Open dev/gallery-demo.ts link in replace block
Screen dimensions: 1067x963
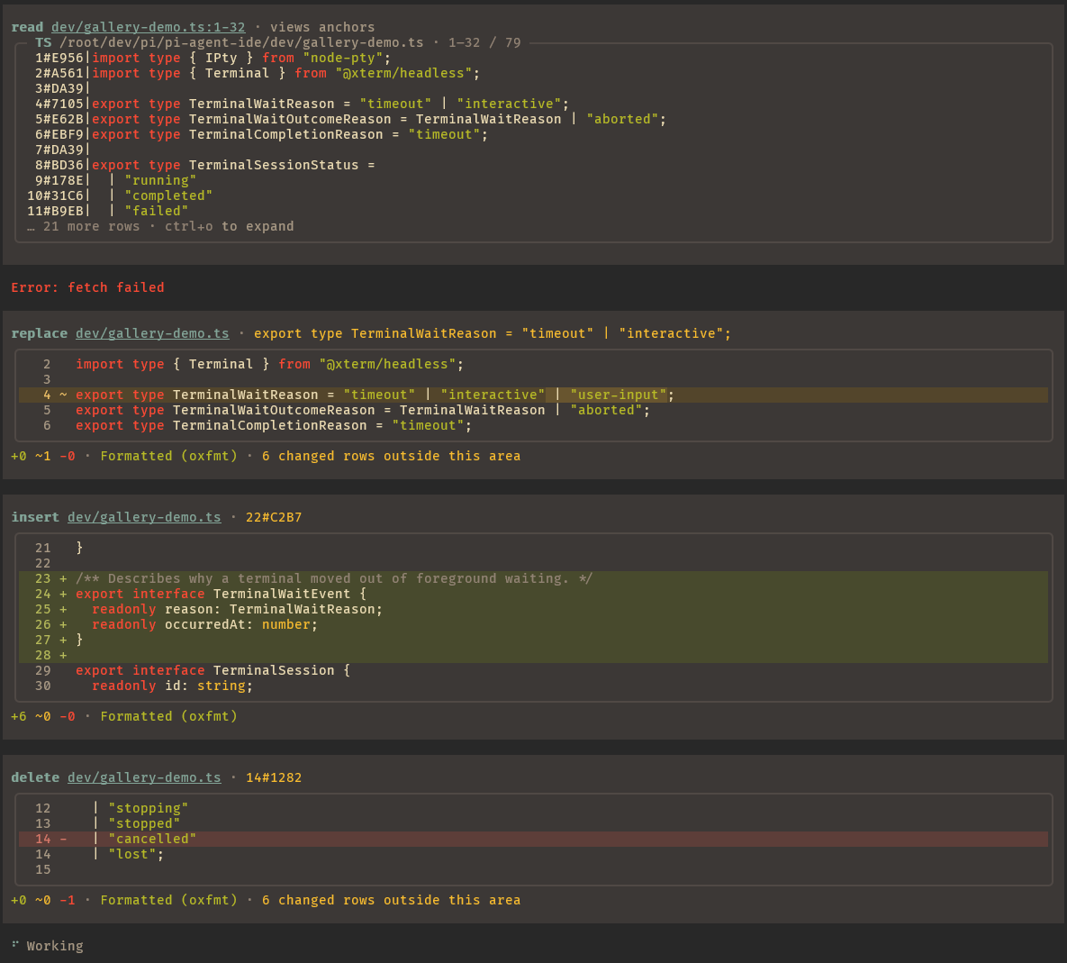click(x=152, y=333)
